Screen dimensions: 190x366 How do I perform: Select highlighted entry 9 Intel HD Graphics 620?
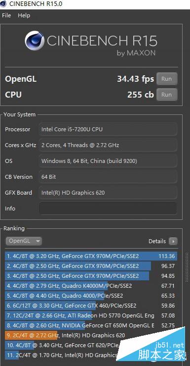coord(91,335)
